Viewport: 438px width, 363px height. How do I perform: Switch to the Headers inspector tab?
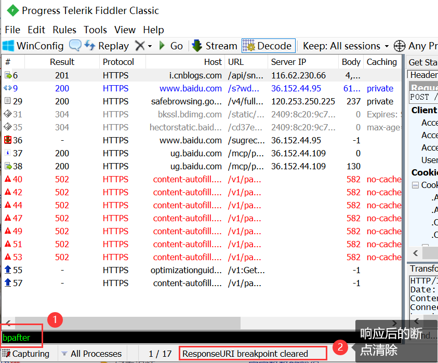pyautogui.click(x=423, y=75)
